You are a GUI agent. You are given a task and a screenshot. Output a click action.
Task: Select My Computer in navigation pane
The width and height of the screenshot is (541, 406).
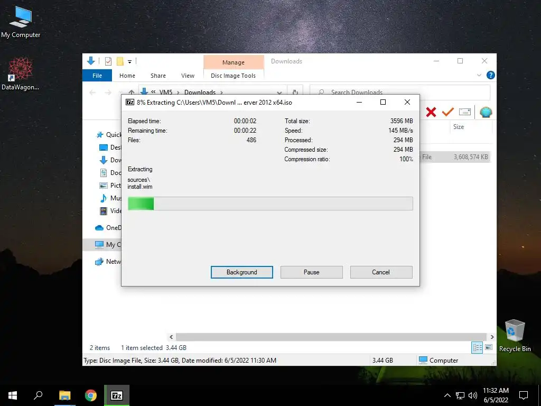point(102,244)
